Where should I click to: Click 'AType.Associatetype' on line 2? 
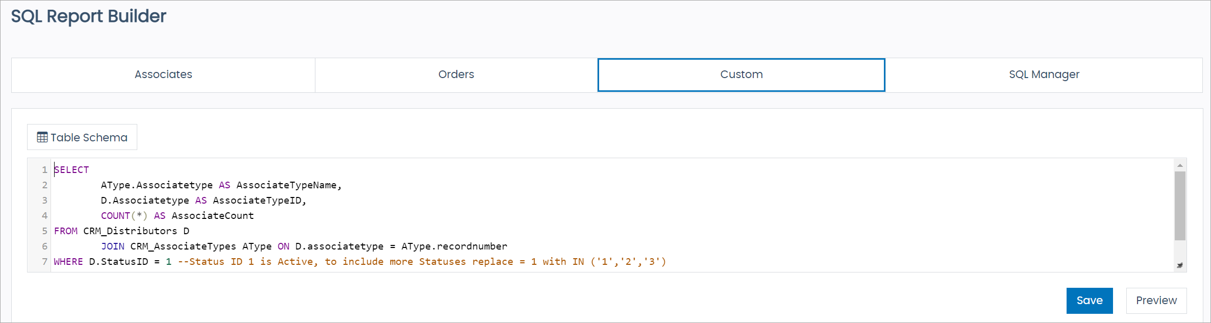click(157, 185)
